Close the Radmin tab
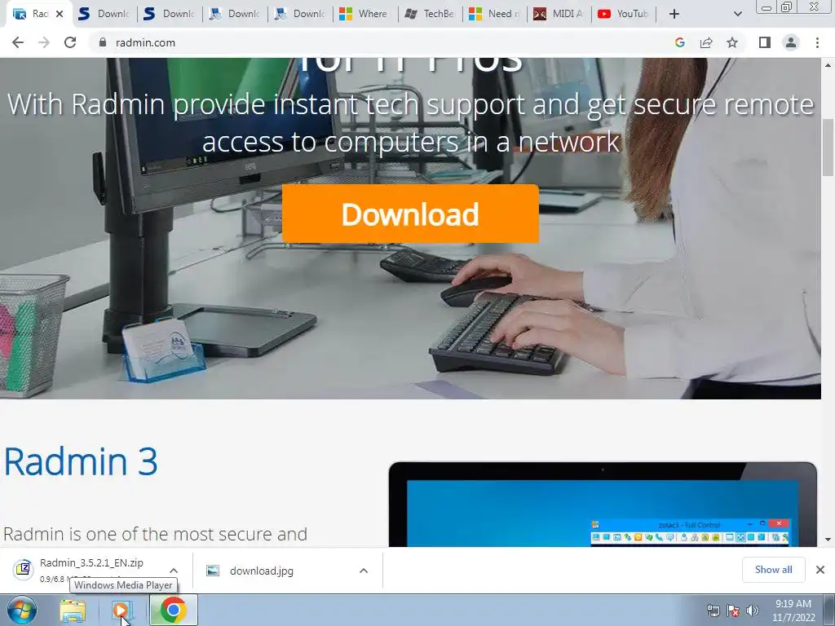 pos(60,14)
